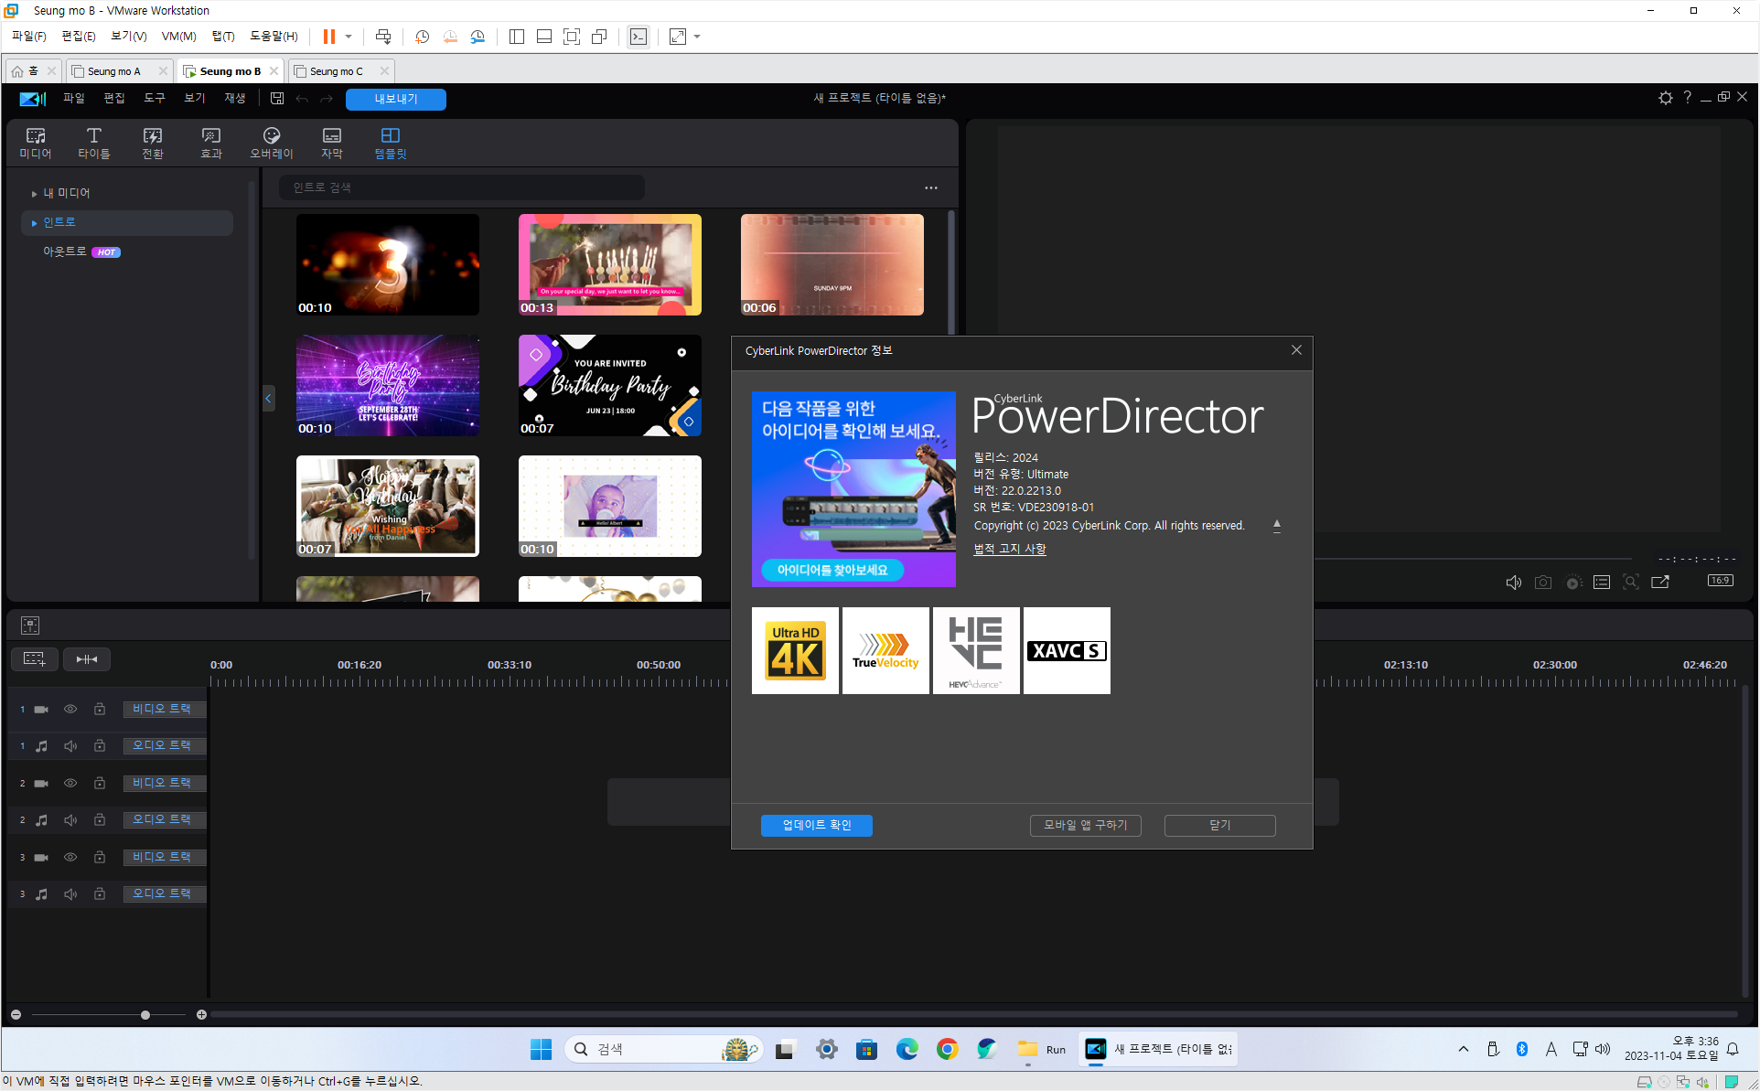Click the snapshot camera icon under preview
Image resolution: width=1760 pixels, height=1091 pixels.
point(1543,583)
